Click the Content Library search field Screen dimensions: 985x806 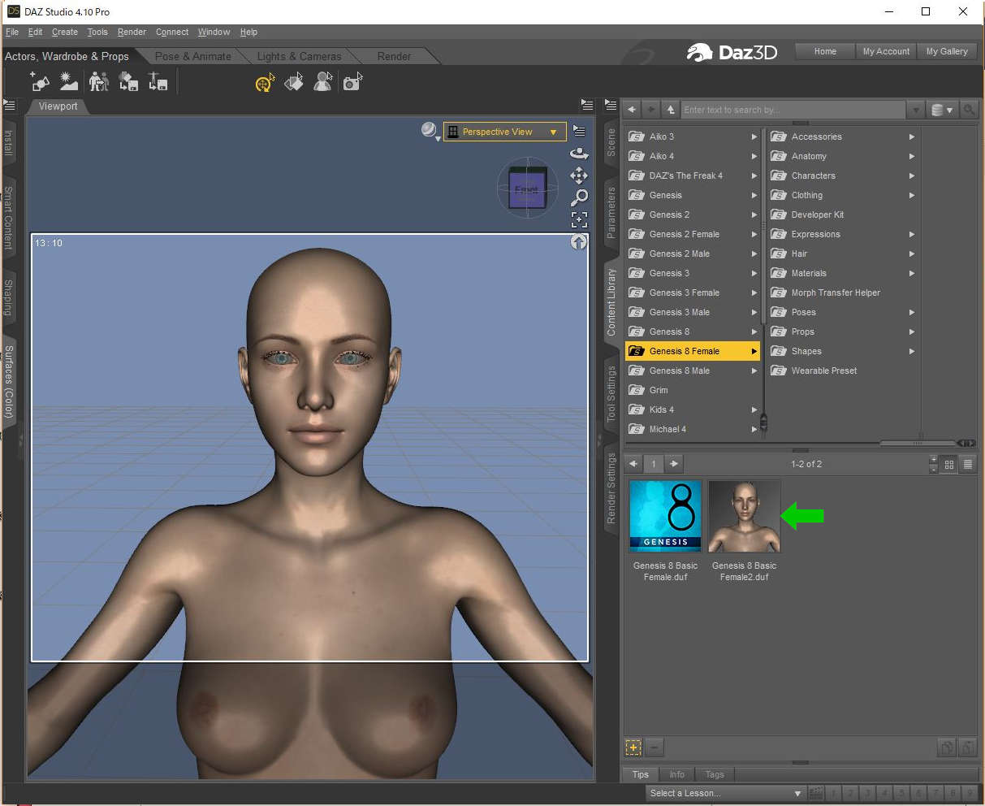793,110
